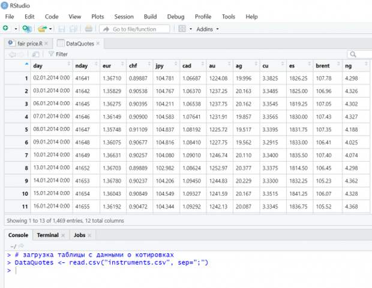This screenshot has height=288, width=372.
Task: Open the Addins dropdown
Action: point(208,29)
